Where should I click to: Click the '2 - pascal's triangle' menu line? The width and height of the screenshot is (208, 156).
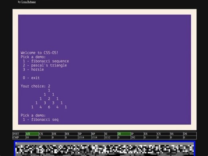tap(45, 65)
